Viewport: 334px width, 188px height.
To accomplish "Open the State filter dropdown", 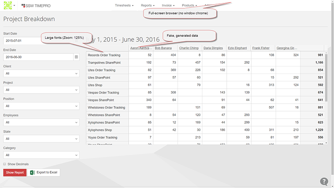I will point(41,139).
